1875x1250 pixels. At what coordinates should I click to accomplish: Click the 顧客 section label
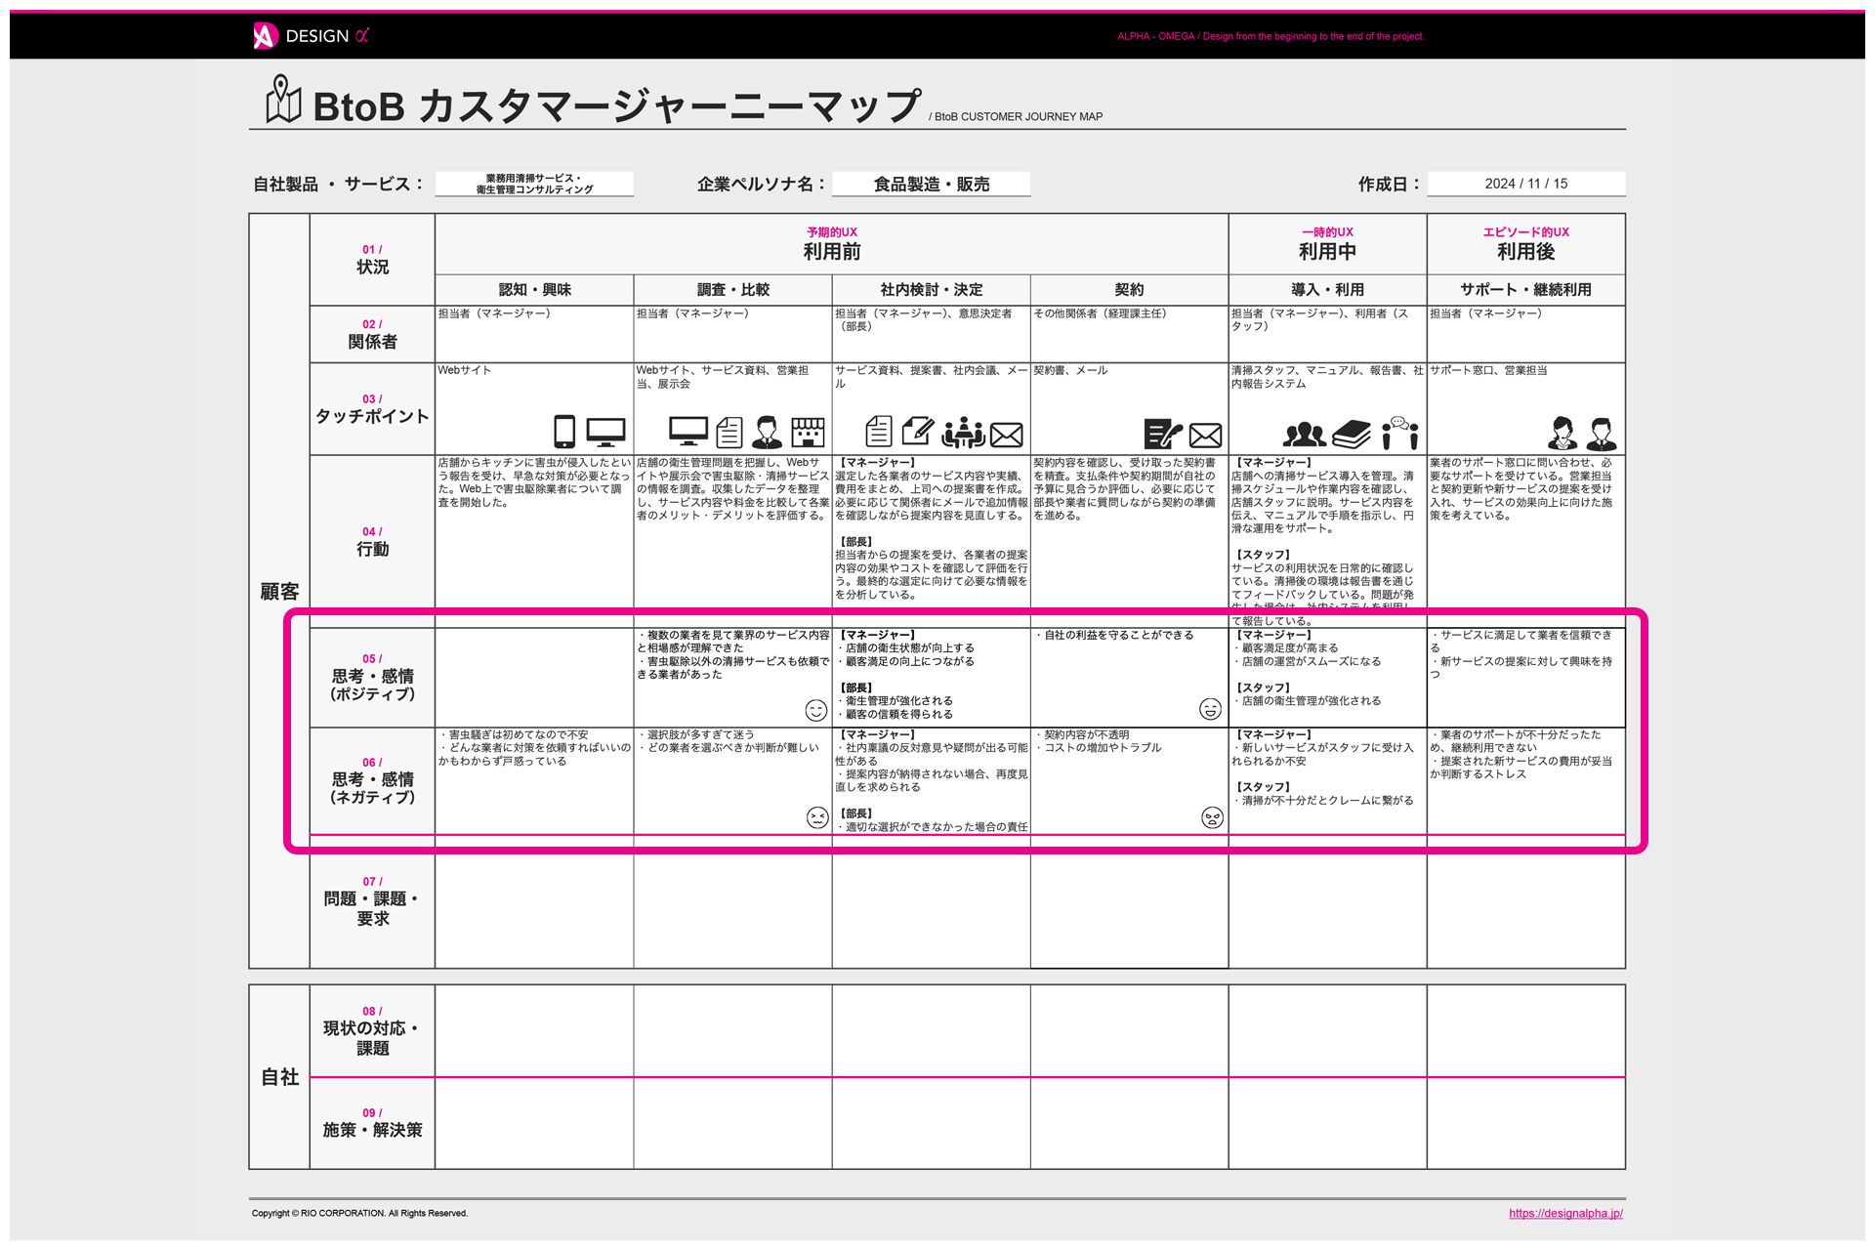point(279,592)
